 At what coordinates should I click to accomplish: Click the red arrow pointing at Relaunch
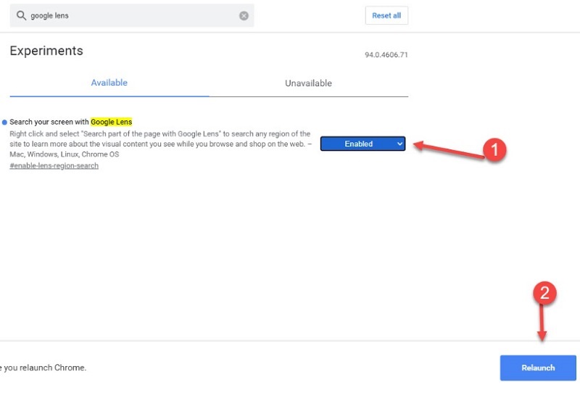(541, 322)
